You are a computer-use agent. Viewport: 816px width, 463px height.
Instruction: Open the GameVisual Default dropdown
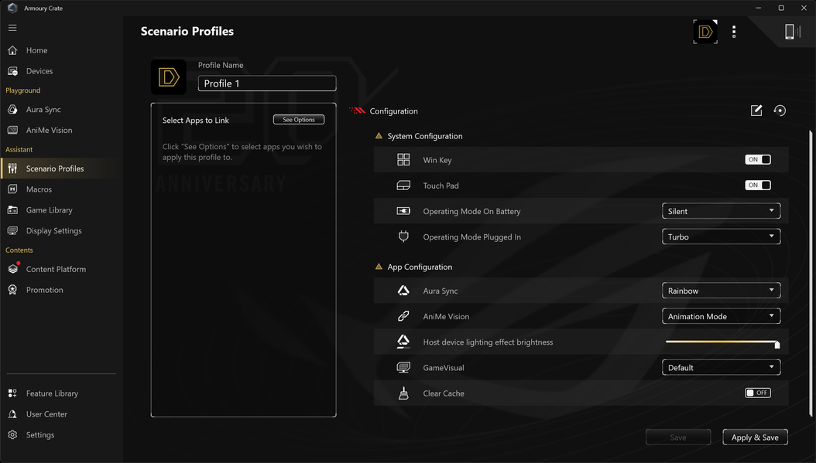721,367
